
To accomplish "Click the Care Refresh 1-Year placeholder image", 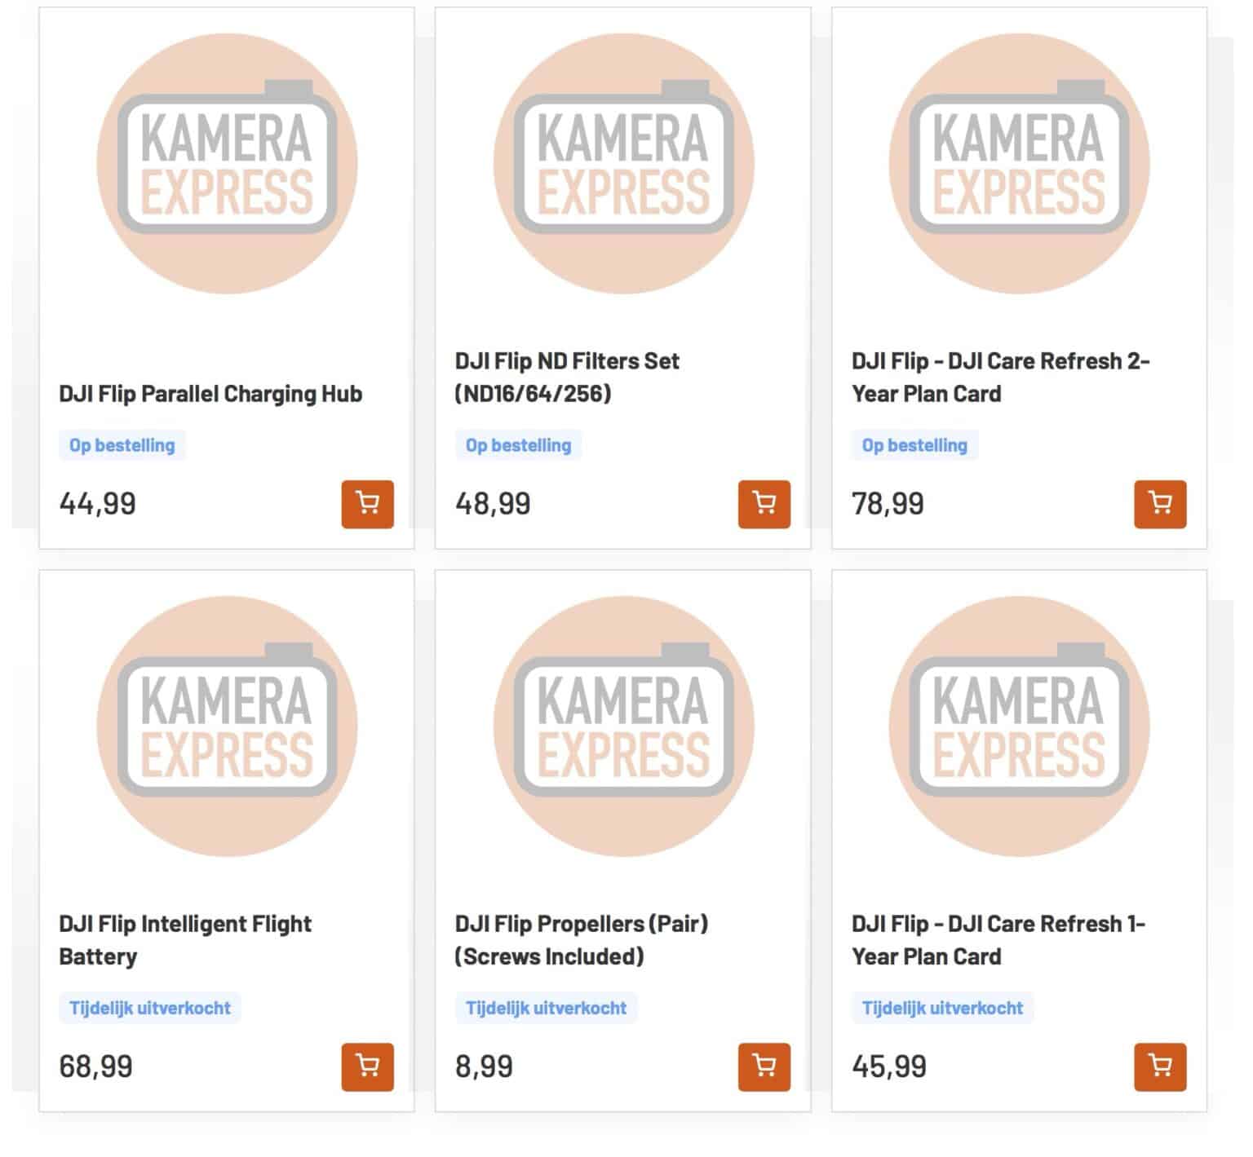I will 1019,726.
